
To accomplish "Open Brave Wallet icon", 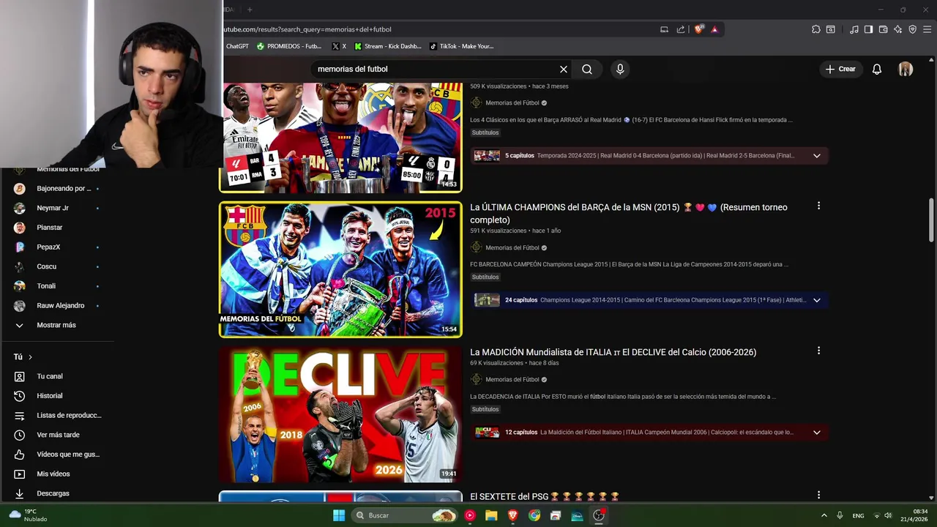I will 883,29.
